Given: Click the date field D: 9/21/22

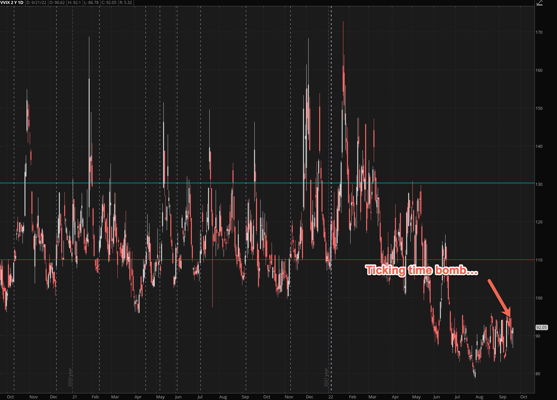Looking at the screenshot, I should pos(36,3).
